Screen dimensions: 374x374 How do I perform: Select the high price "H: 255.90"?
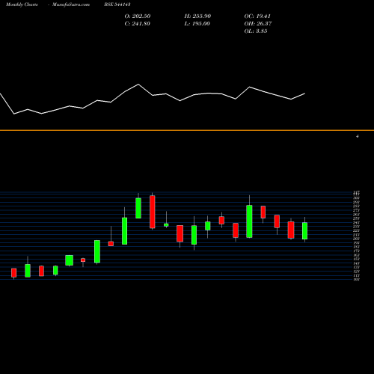tap(197, 16)
